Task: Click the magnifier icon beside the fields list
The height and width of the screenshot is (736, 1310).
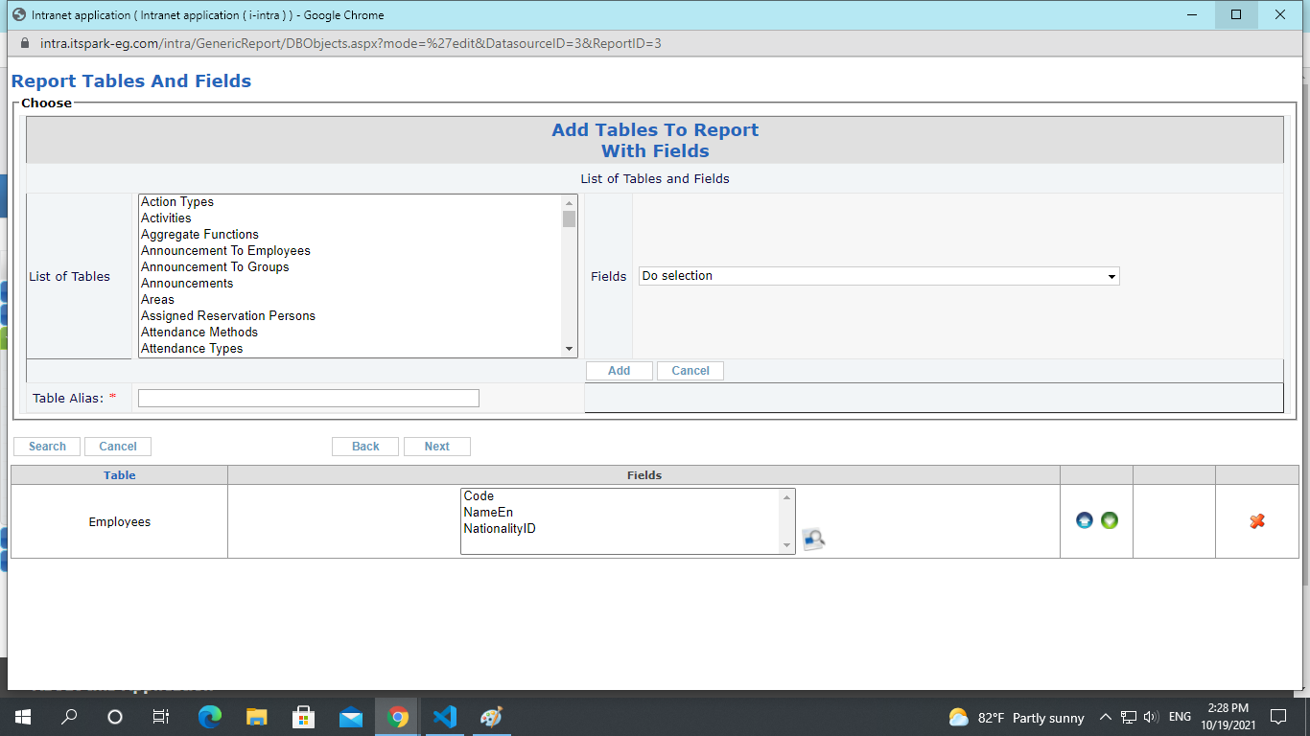Action: [813, 540]
